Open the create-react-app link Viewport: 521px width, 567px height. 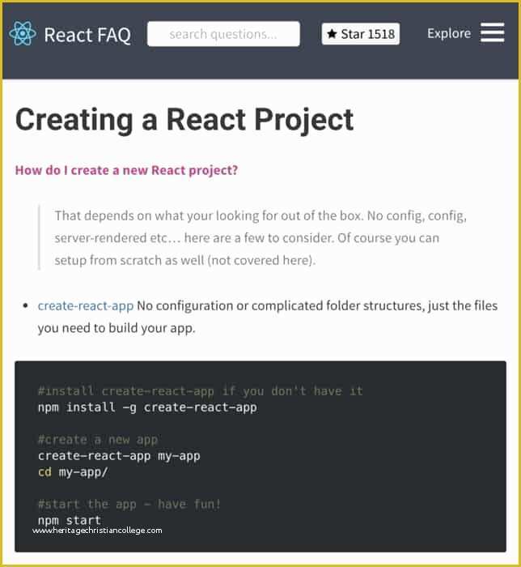click(x=86, y=306)
